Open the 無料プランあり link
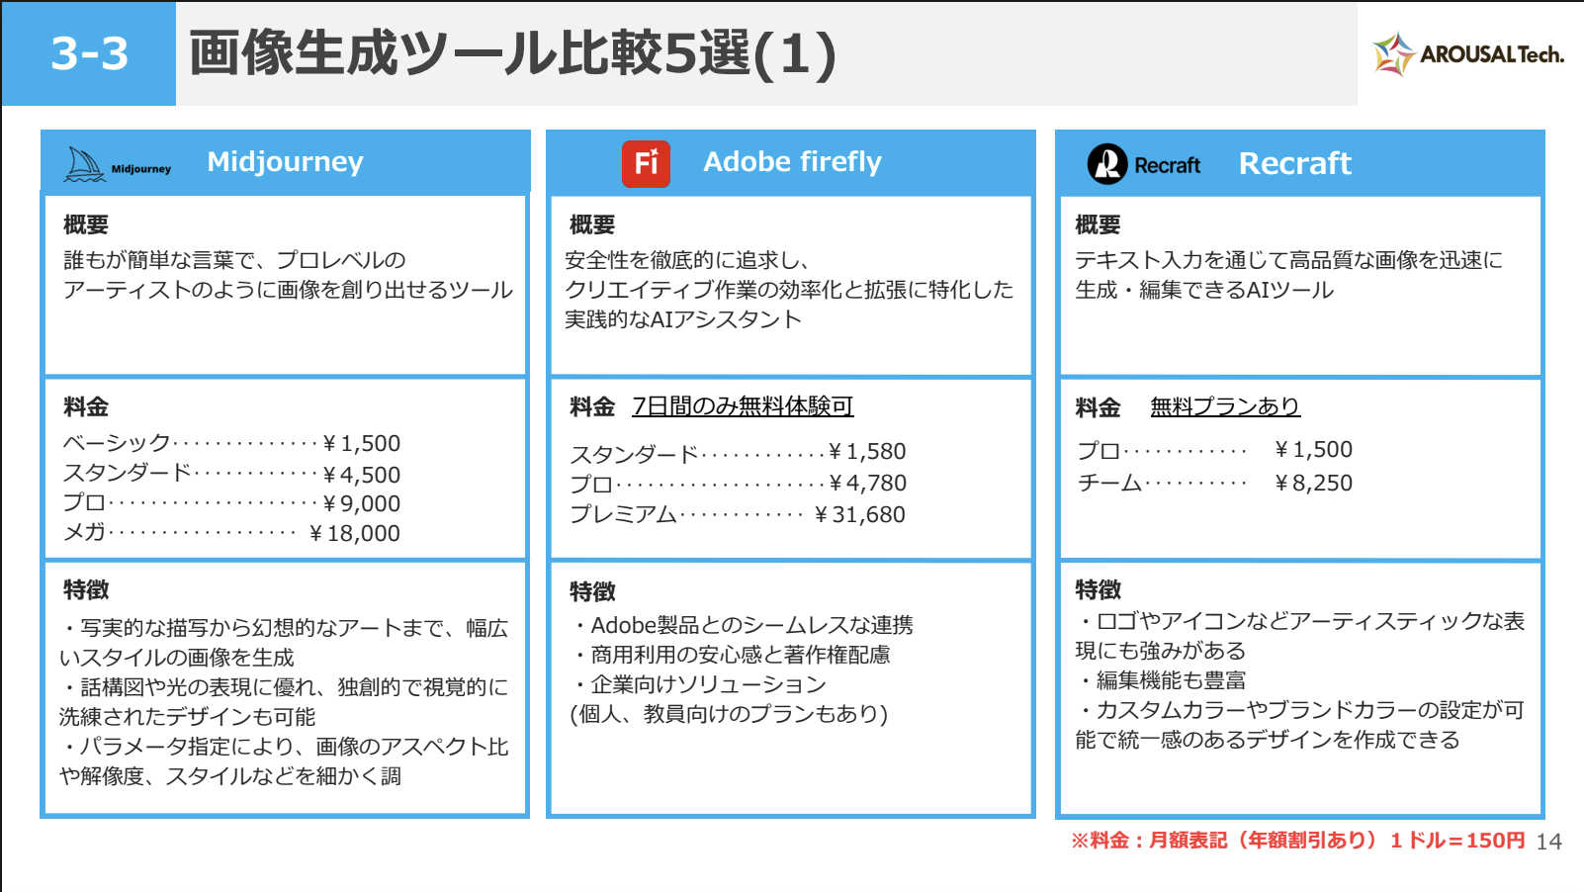This screenshot has height=892, width=1584. (1224, 406)
